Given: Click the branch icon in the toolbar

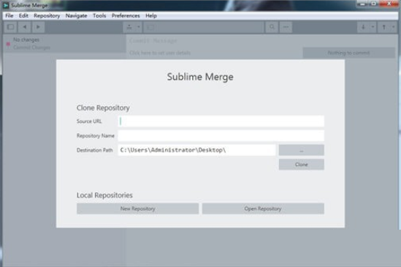Looking at the screenshot, I should pos(129,27).
